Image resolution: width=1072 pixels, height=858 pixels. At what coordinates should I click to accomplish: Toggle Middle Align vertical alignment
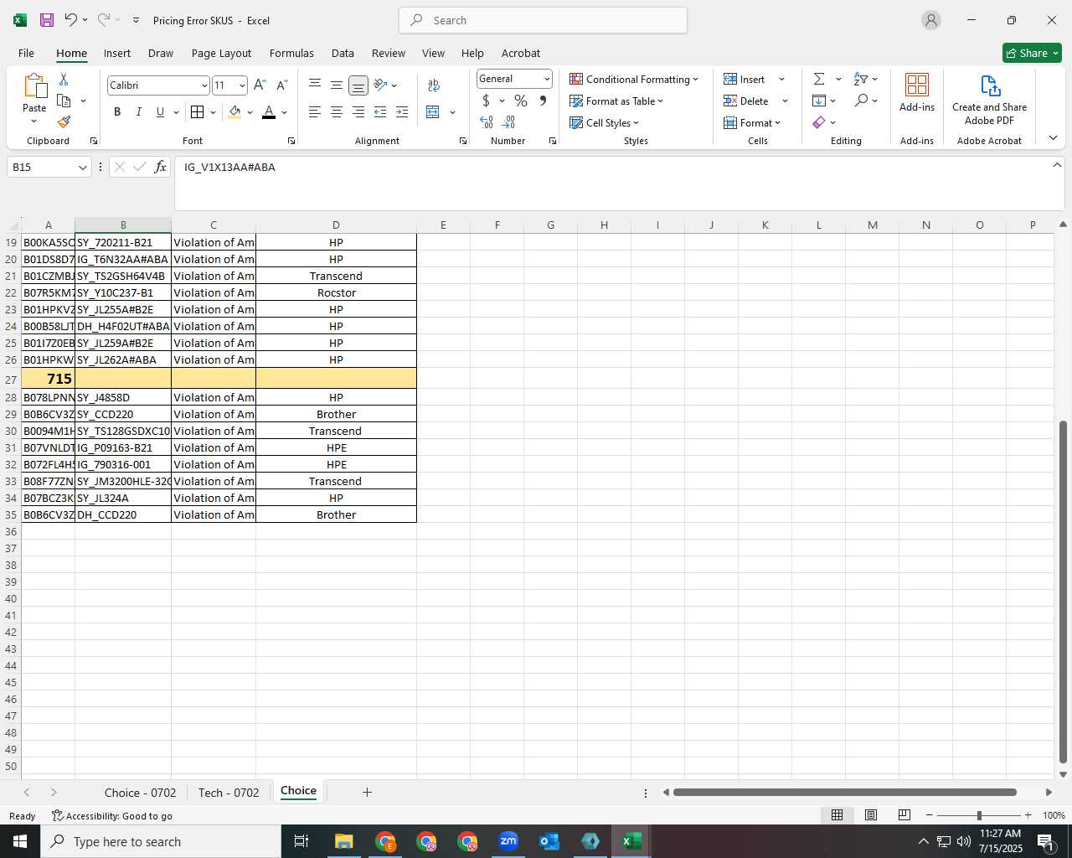click(x=337, y=85)
